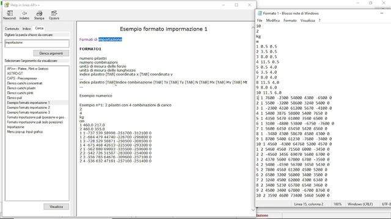The height and width of the screenshot is (219, 391).
Task: Click Notepad line '10 2 3590 4600 73400 5460 5600 0'
Action: point(293,195)
